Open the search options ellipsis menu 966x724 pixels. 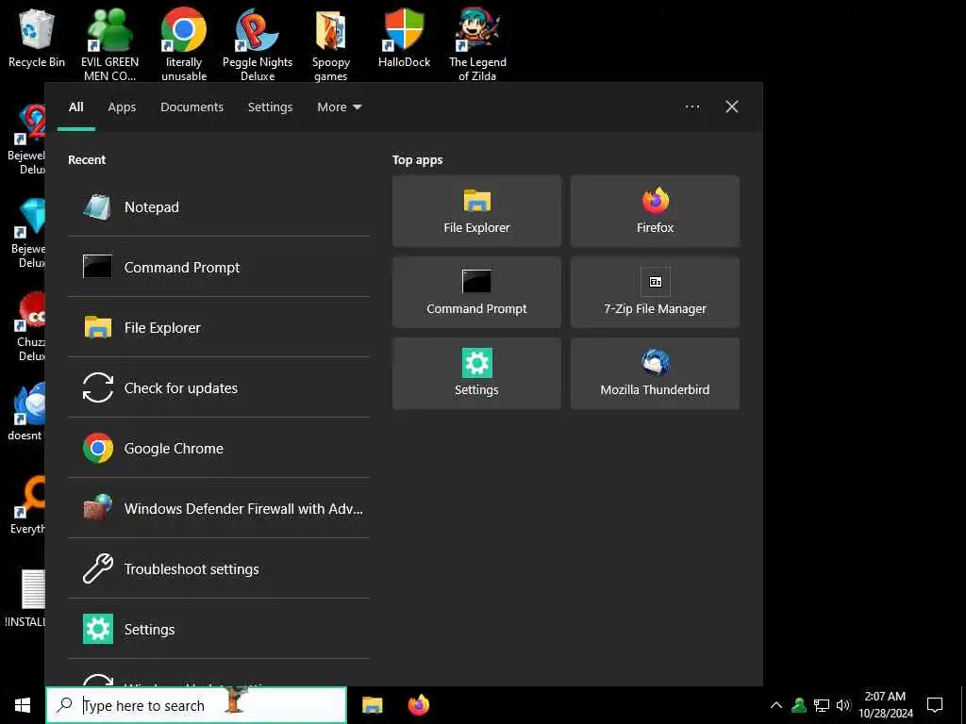click(691, 107)
